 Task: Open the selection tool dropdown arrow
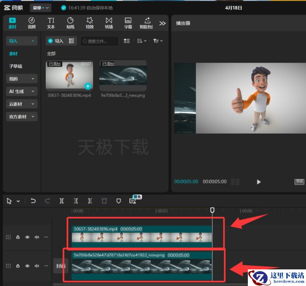(18, 201)
